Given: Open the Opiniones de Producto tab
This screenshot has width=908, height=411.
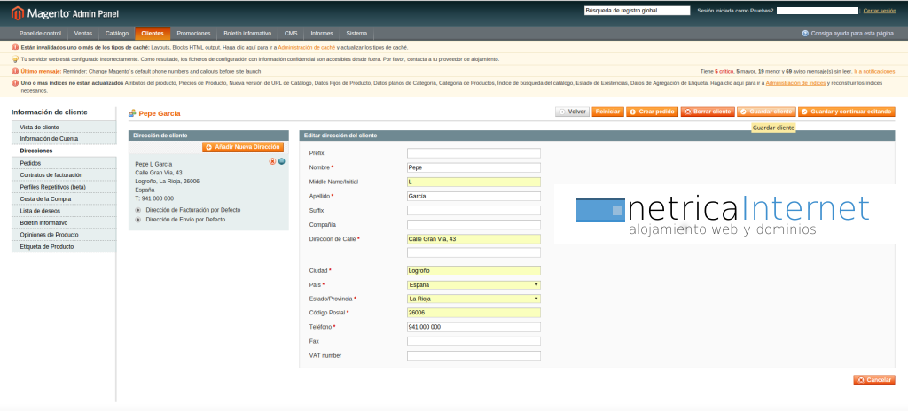Looking at the screenshot, I should tap(64, 235).
